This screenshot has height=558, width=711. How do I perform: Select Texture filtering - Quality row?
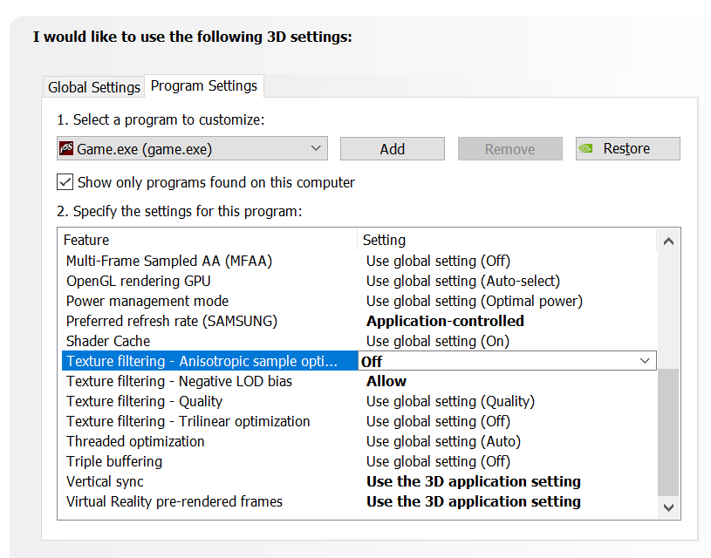click(x=144, y=401)
